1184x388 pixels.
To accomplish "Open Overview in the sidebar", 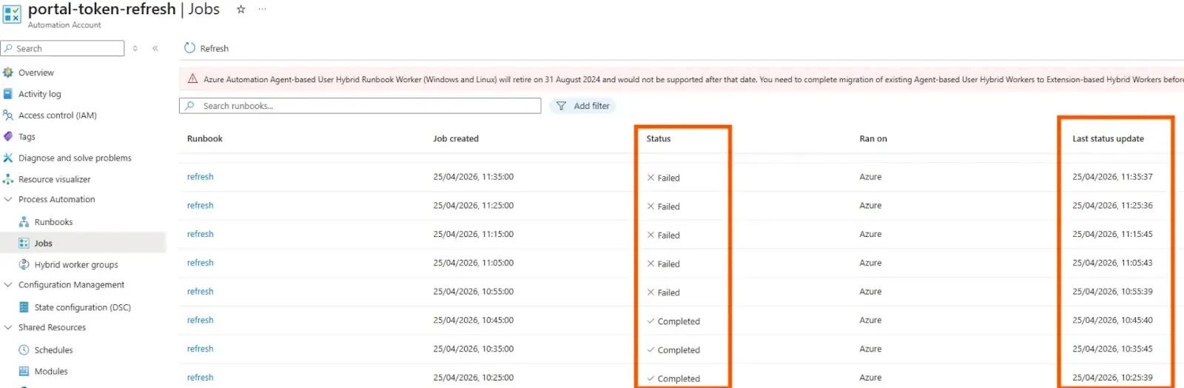I will tap(36, 73).
